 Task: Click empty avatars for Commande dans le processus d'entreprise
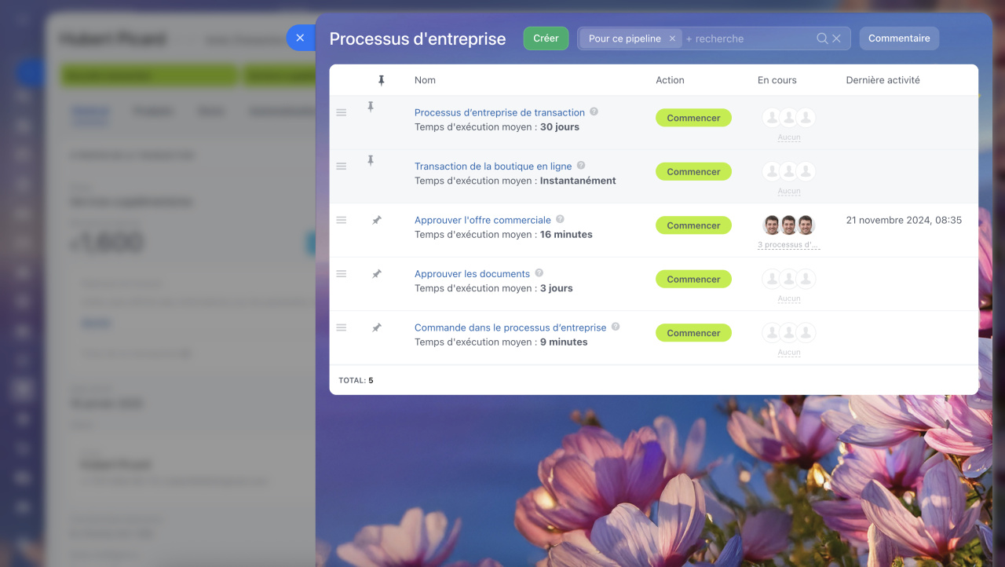click(789, 333)
